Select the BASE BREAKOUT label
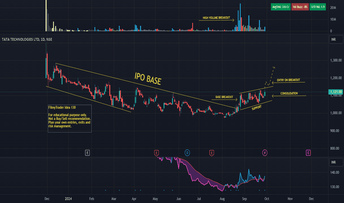 coord(224,97)
